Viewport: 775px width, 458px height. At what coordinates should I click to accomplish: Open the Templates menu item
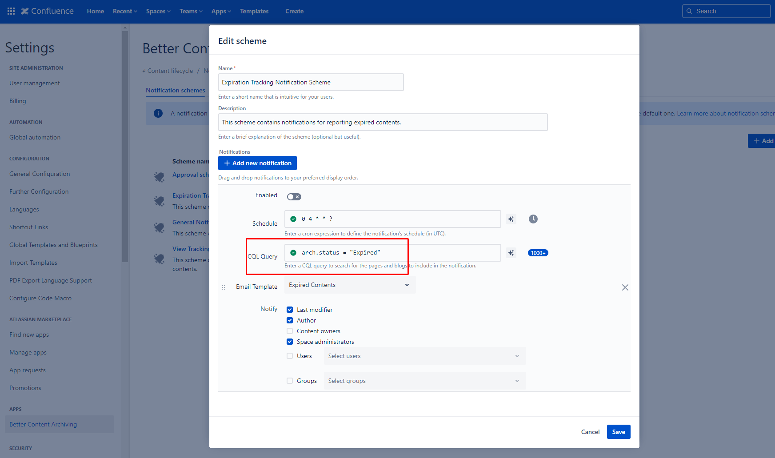tap(254, 11)
